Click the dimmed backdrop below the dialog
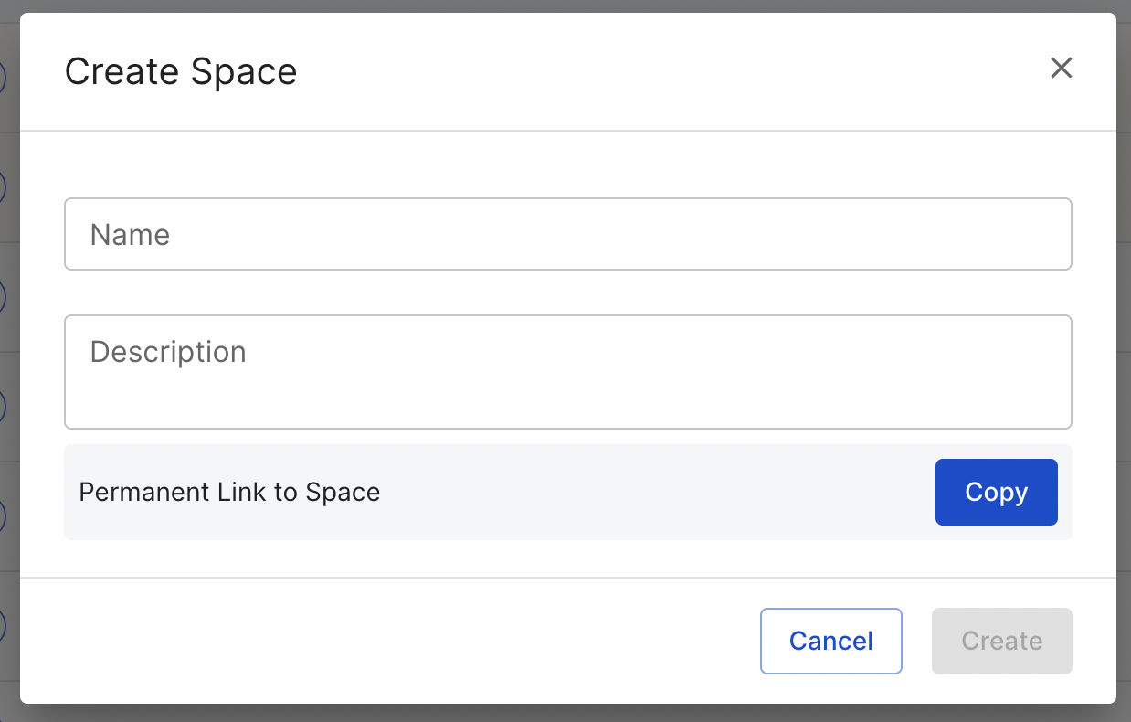Screen dimensions: 1131x722 coord(566,714)
